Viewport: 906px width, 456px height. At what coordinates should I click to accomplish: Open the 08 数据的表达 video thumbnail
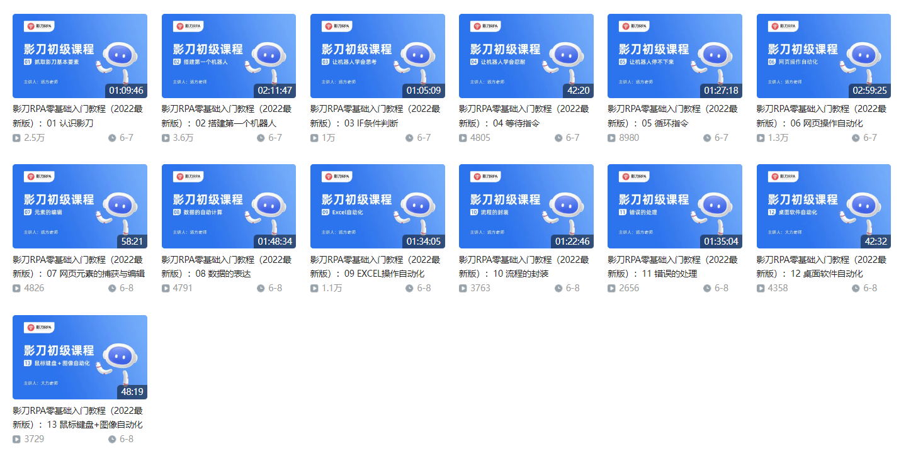(229, 206)
